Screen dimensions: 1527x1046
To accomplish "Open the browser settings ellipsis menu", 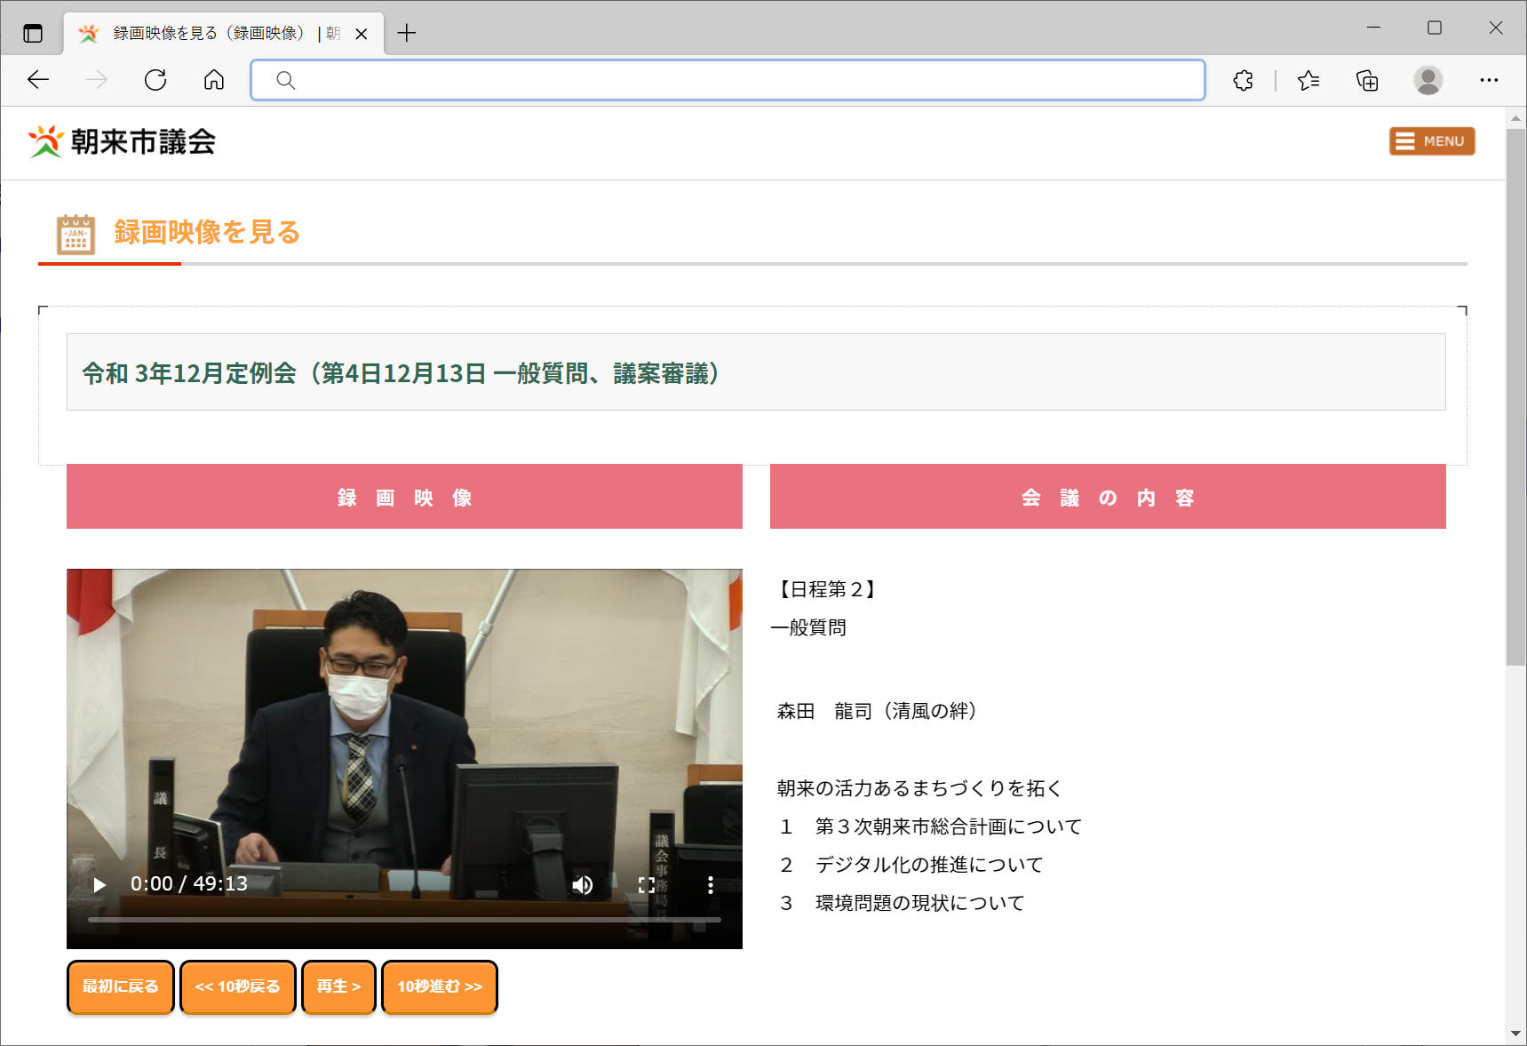I will pos(1489,80).
